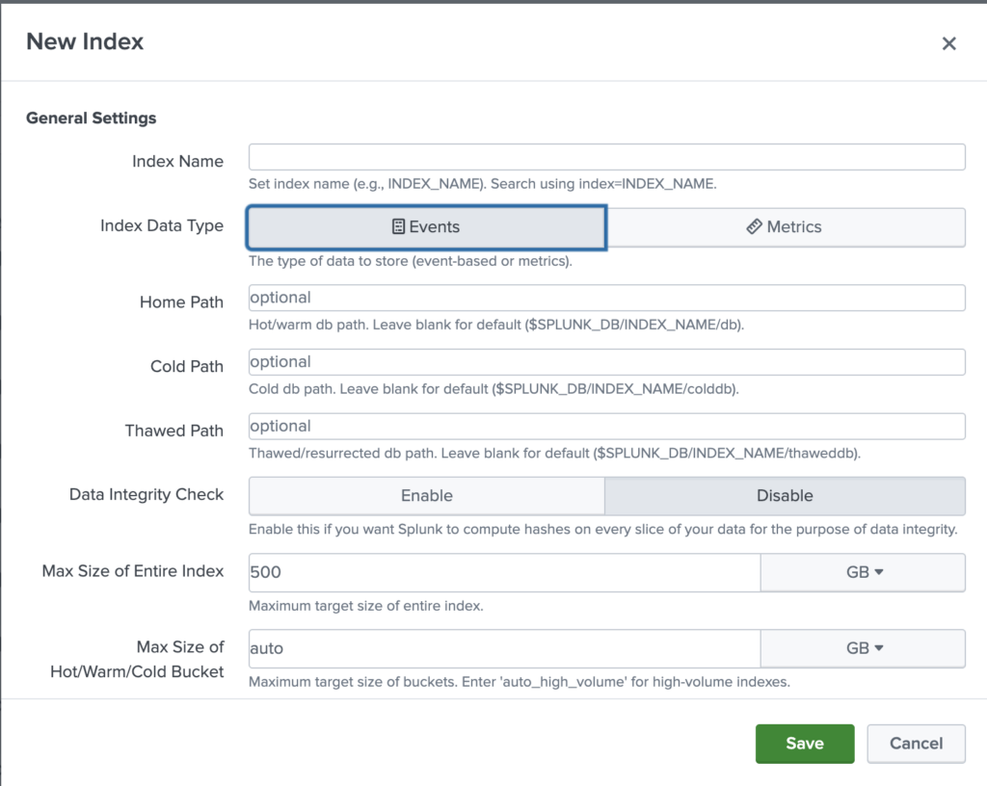Click 'Enable this if you want Splunk' help text
This screenshot has height=786, width=987.
tap(603, 530)
